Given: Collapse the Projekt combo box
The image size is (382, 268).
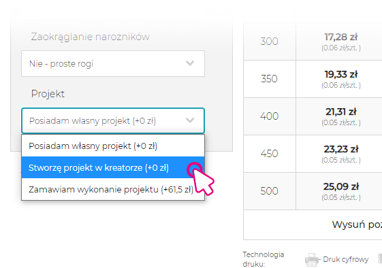Looking at the screenshot, I should tap(113, 120).
